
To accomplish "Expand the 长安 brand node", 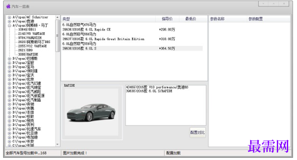I will pyautogui.click(x=9, y=142).
